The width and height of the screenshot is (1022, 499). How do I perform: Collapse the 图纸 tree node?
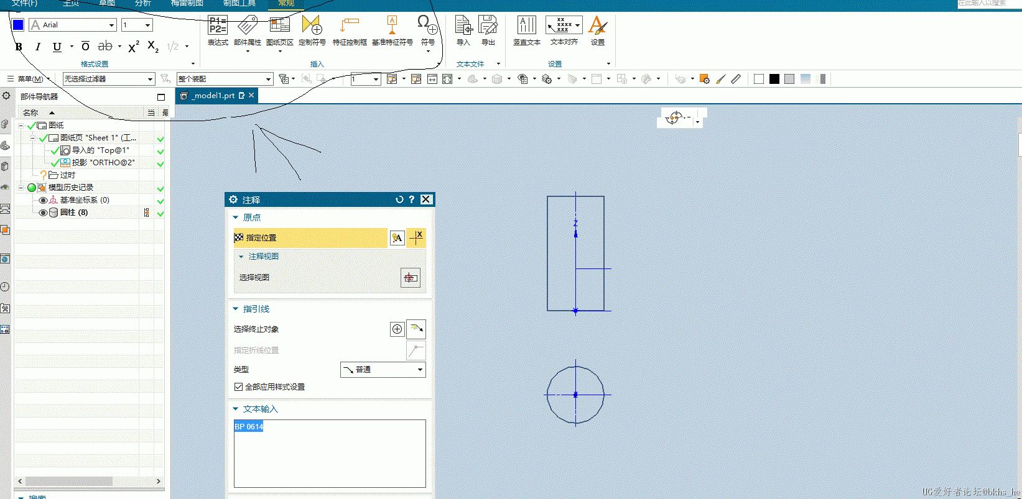click(21, 126)
